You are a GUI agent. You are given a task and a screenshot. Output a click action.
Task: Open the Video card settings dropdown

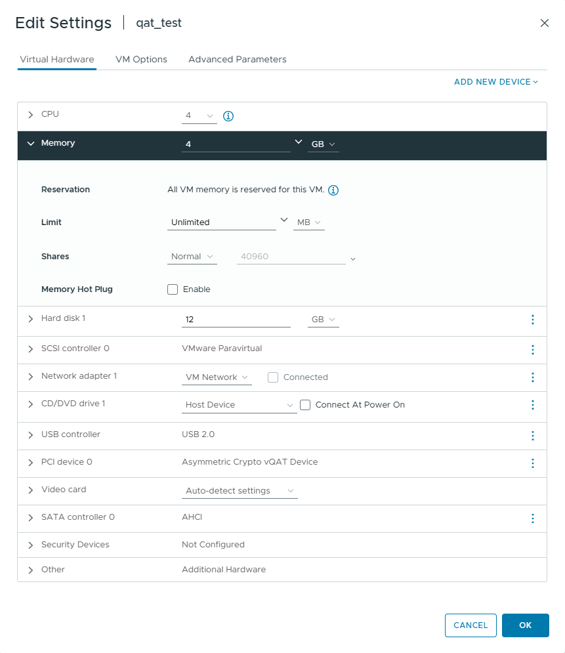[x=240, y=491]
